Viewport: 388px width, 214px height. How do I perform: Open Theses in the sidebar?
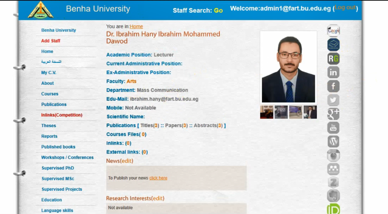[48, 126]
